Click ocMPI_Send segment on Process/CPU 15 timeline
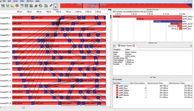Image resolution: width=194 pixels, height=111 pixels. tap(46, 103)
